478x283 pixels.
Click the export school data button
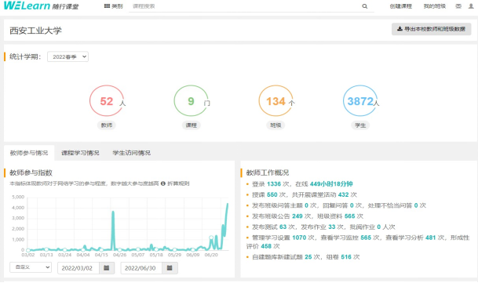[x=431, y=29]
